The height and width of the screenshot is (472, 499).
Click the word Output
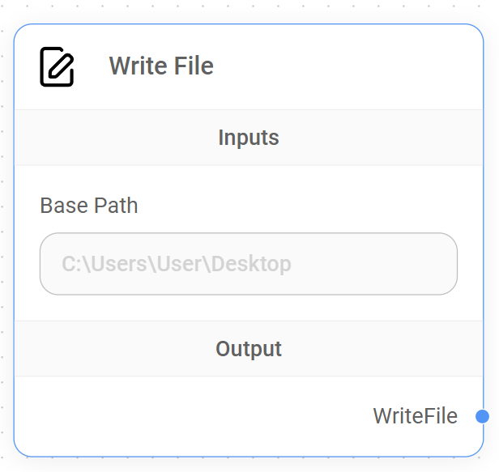click(x=249, y=349)
